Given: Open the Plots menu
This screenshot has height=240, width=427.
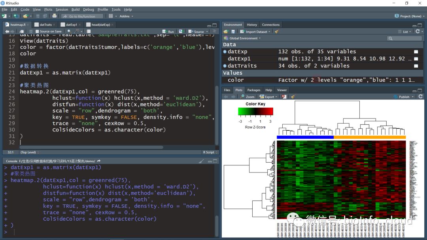Looking at the screenshot, I should click(x=48, y=9).
